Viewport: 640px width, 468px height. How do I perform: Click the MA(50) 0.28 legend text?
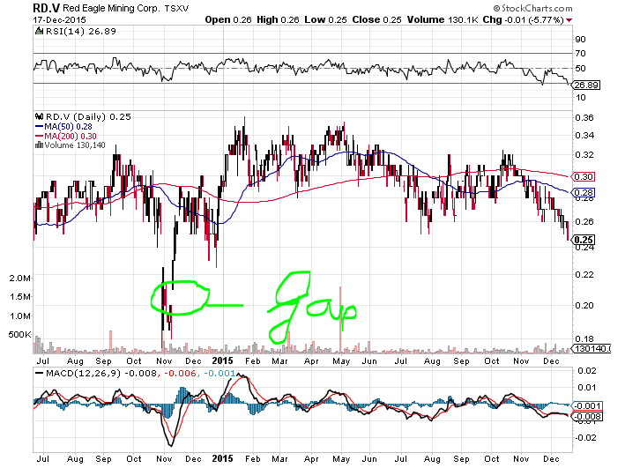[x=68, y=127]
